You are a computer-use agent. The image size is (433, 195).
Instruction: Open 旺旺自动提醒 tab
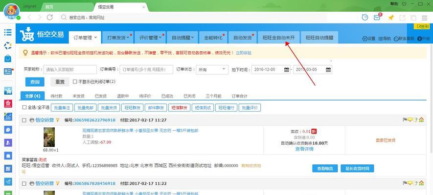tap(319, 38)
